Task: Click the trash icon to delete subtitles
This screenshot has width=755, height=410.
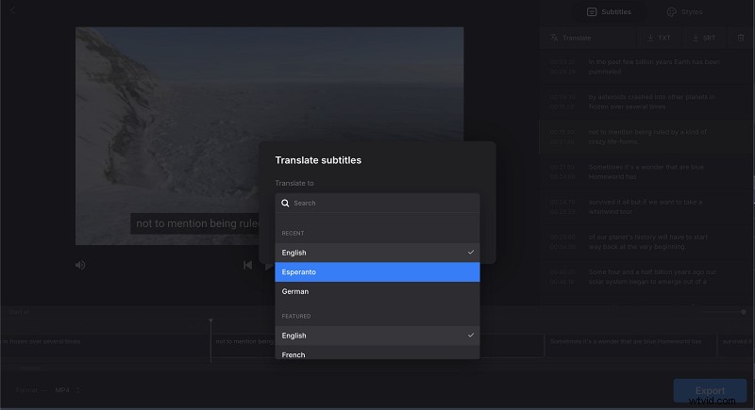Action: coord(742,38)
